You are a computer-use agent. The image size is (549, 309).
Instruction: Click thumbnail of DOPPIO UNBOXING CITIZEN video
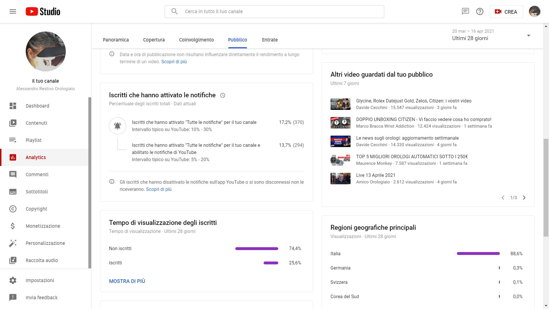coord(341,123)
